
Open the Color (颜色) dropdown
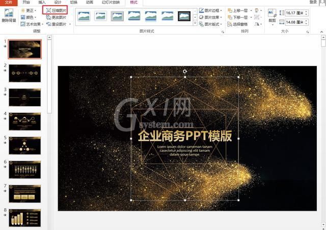pos(29,17)
